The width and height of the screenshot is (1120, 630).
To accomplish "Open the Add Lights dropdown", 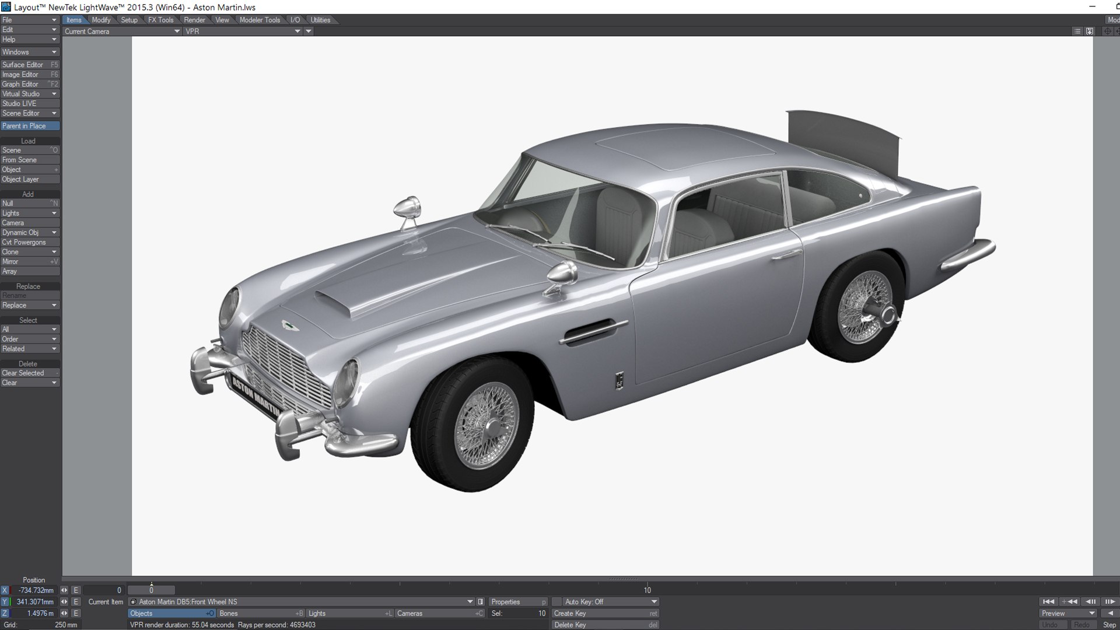I will (30, 213).
